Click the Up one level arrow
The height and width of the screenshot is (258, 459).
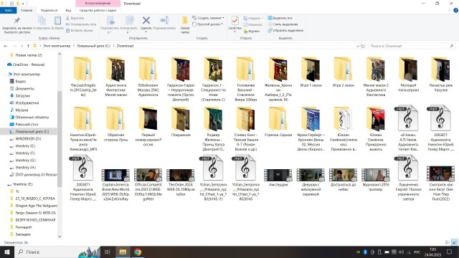28,46
